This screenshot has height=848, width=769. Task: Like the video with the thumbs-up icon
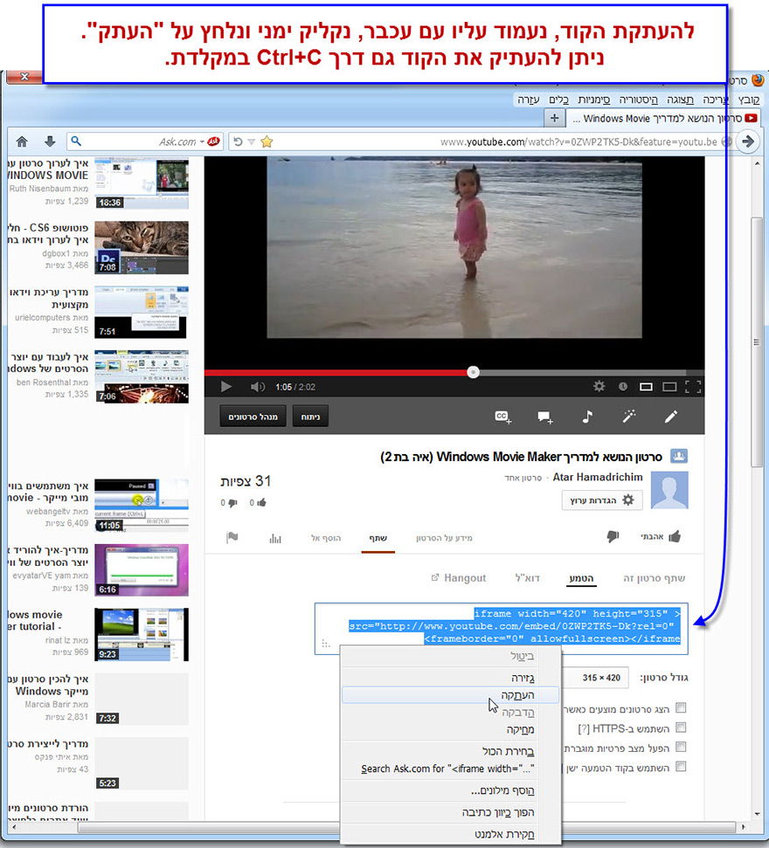[675, 536]
